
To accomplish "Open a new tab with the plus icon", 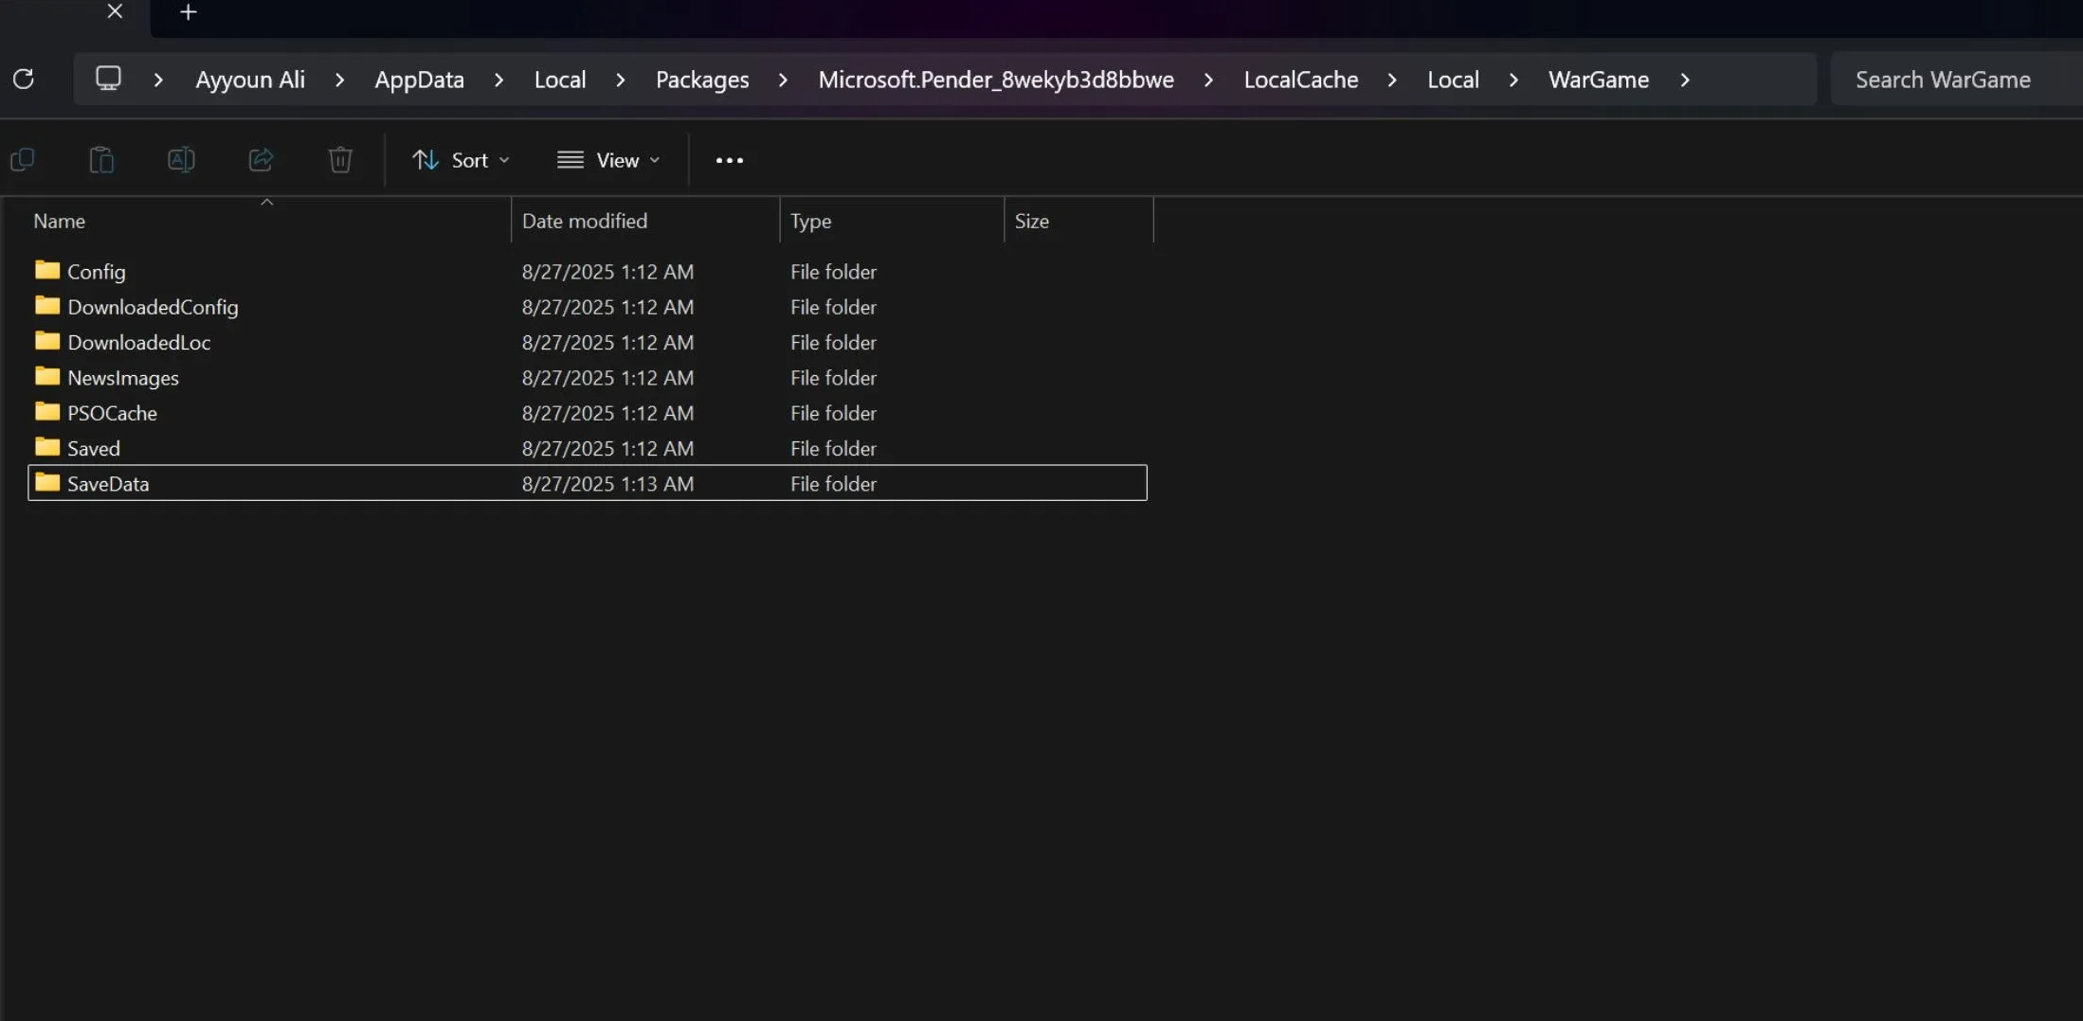I will coord(189,12).
